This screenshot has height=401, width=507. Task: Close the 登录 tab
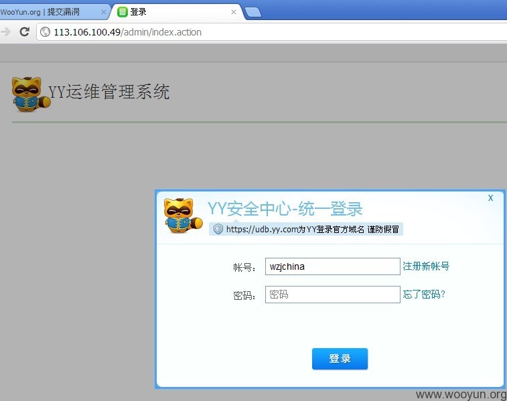pos(234,12)
